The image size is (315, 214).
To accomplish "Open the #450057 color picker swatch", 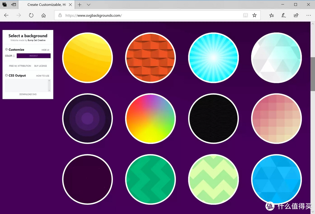I will [34, 56].
